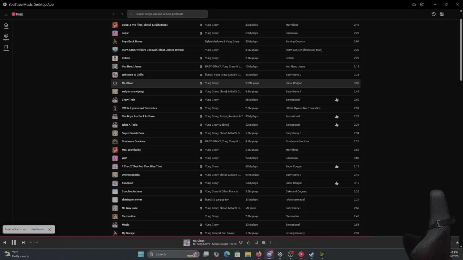Click Coochie Anthem album thumbnail

115,191
